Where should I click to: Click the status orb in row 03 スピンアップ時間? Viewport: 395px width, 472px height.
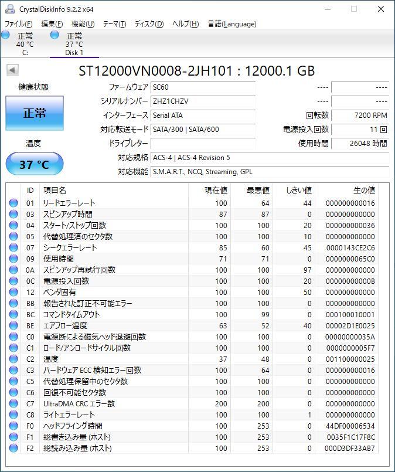(x=13, y=214)
